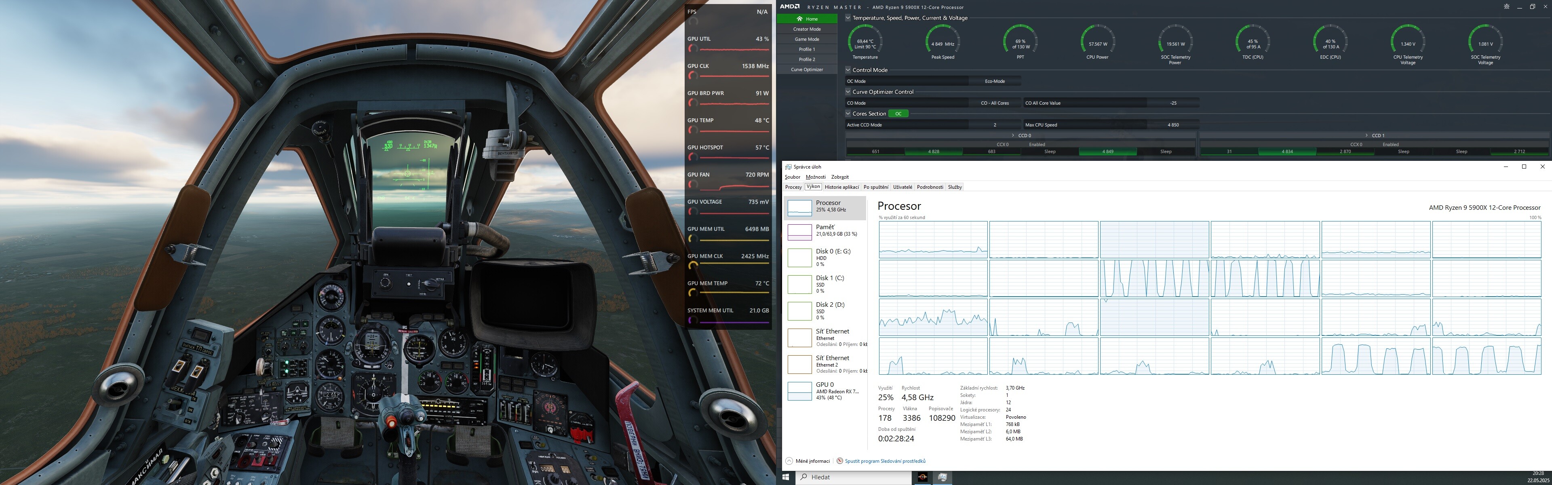The height and width of the screenshot is (485, 1552).
Task: Open the CO - All Cores mode field
Action: (995, 103)
